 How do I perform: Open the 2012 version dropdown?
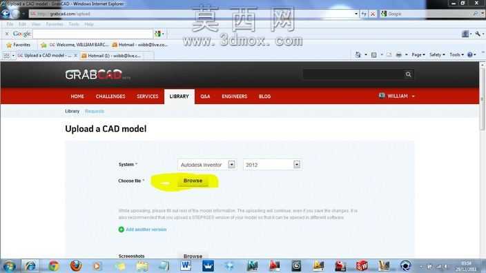coord(297,165)
